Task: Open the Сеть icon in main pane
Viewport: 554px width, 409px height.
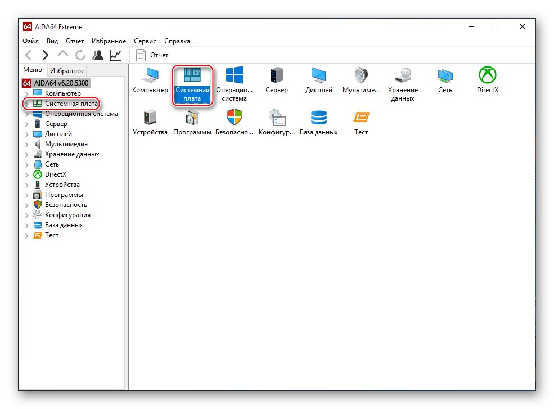Action: 445,80
